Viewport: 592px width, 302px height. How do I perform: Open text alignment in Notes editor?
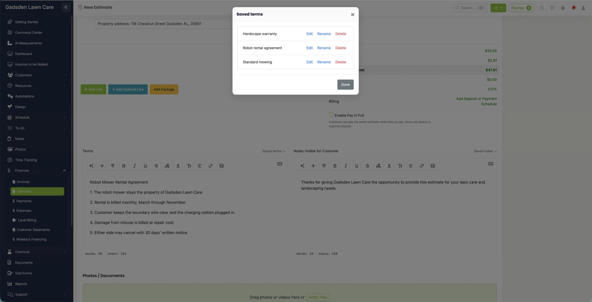(411, 166)
